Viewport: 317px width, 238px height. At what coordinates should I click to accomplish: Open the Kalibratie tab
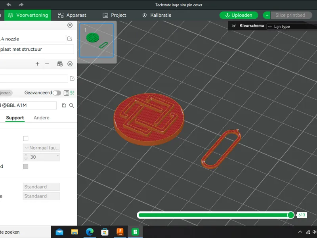[x=157, y=15]
